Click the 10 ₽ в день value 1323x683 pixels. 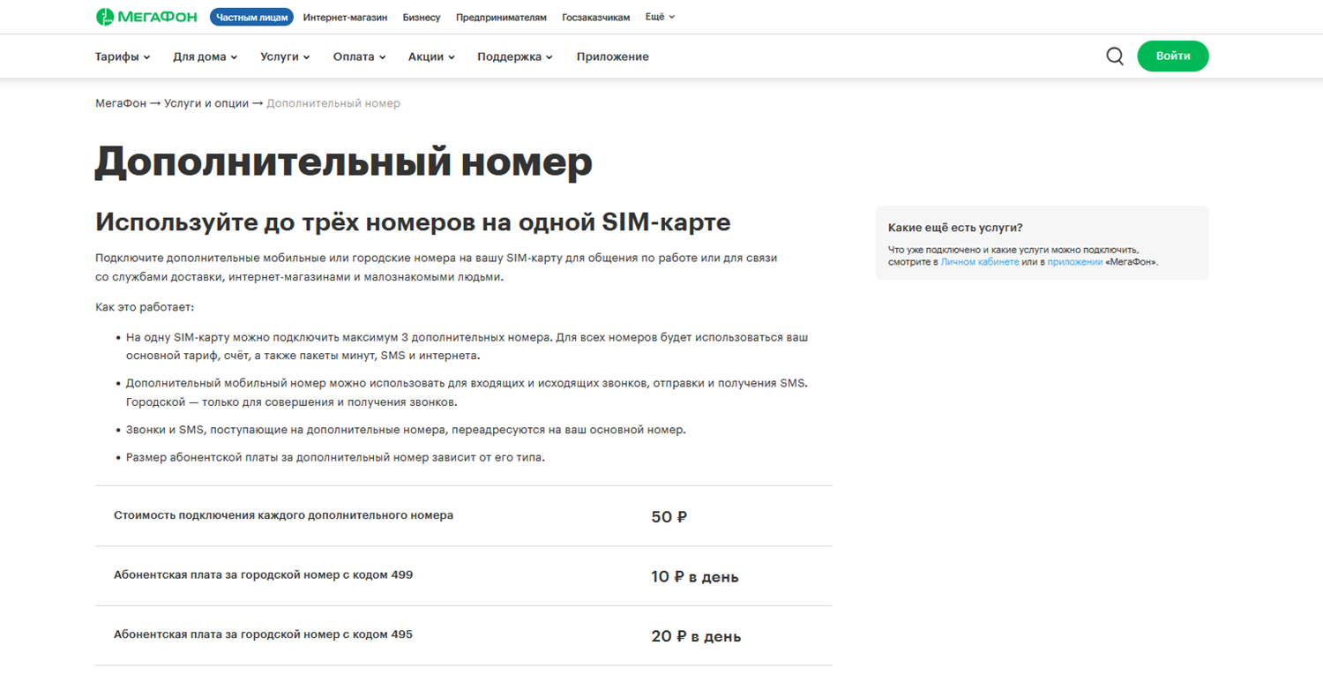tap(695, 577)
